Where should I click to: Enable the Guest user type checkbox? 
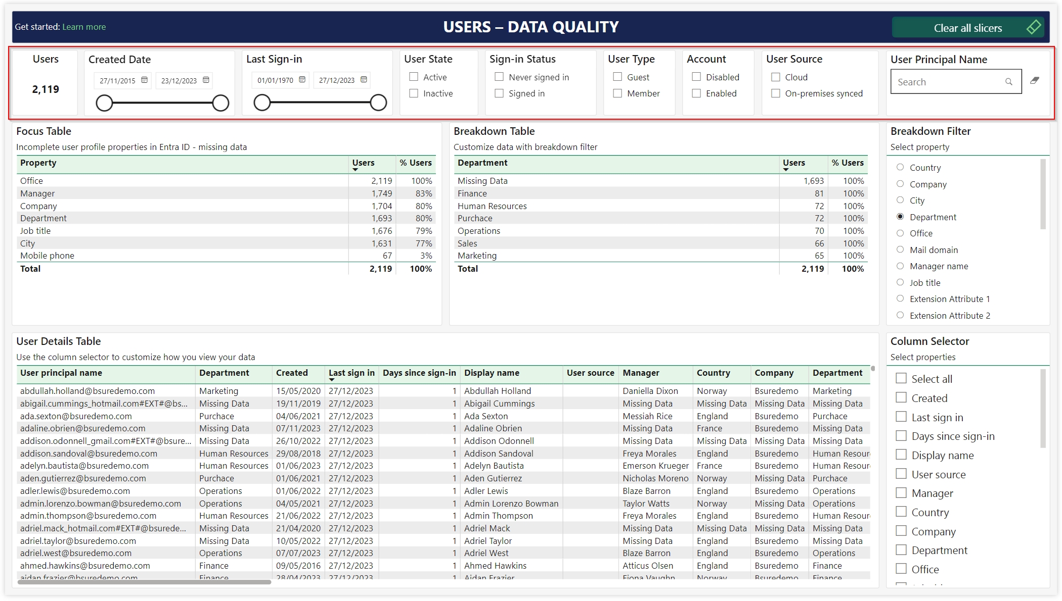[617, 77]
